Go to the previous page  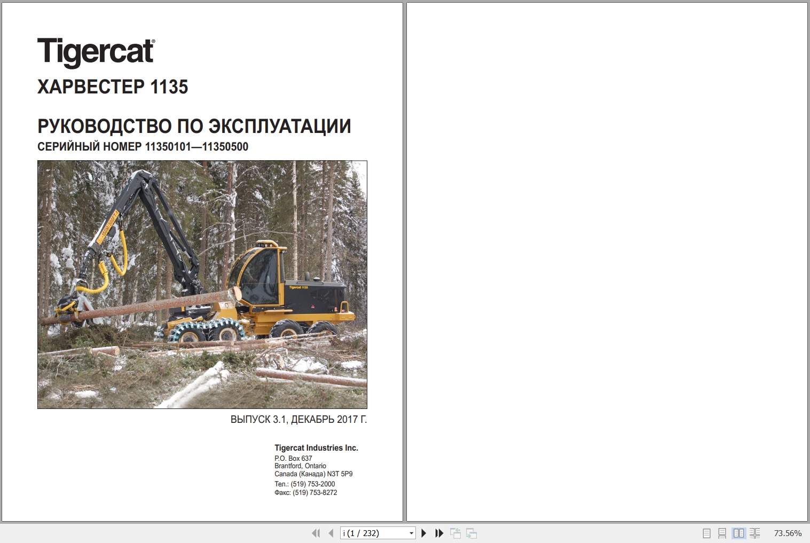click(330, 533)
